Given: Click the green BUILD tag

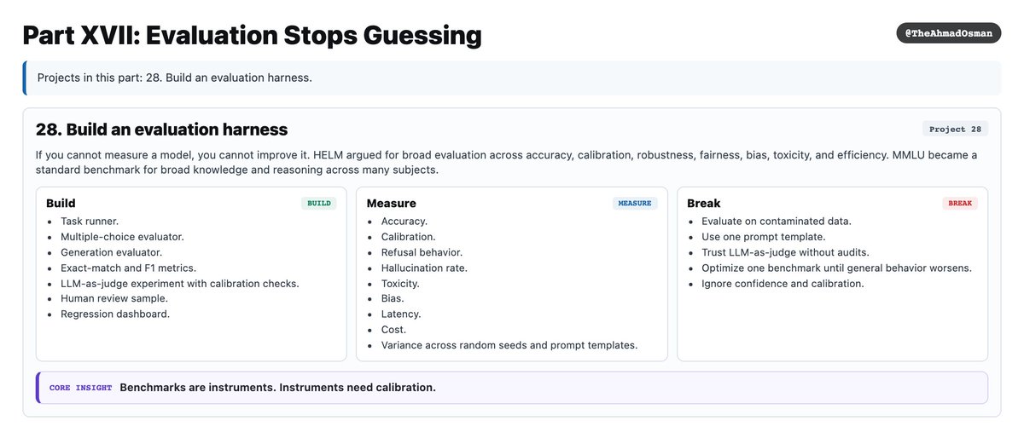Looking at the screenshot, I should [x=318, y=204].
